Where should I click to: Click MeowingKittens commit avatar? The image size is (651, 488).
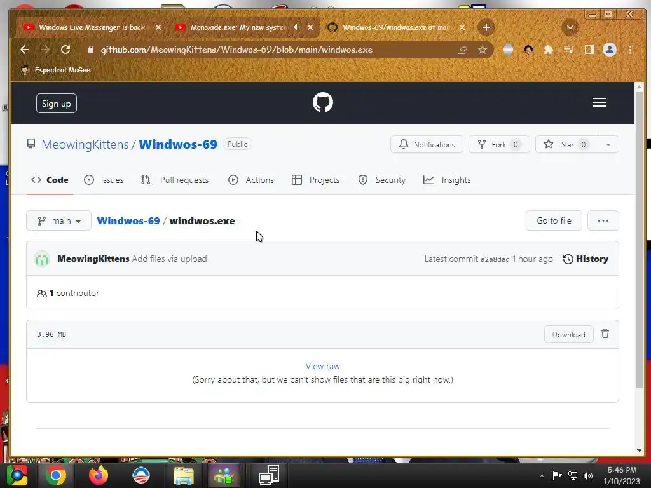pos(42,259)
